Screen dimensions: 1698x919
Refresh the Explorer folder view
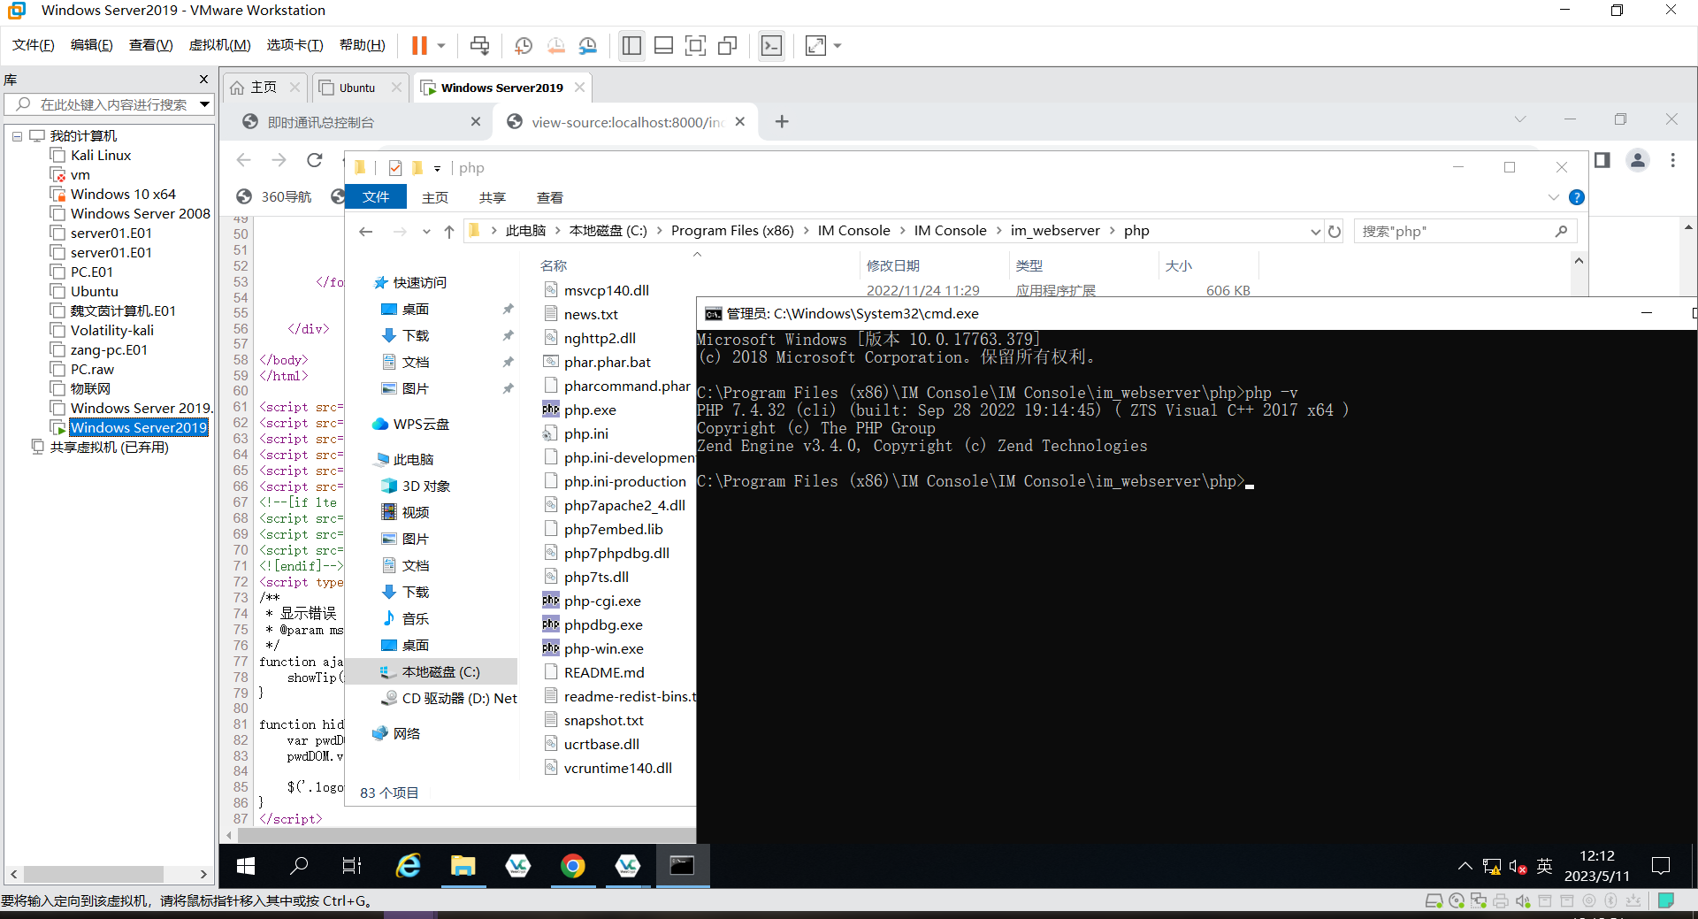tap(1335, 232)
